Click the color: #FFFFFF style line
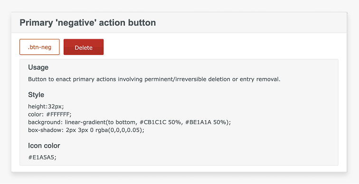 (x=50, y=114)
